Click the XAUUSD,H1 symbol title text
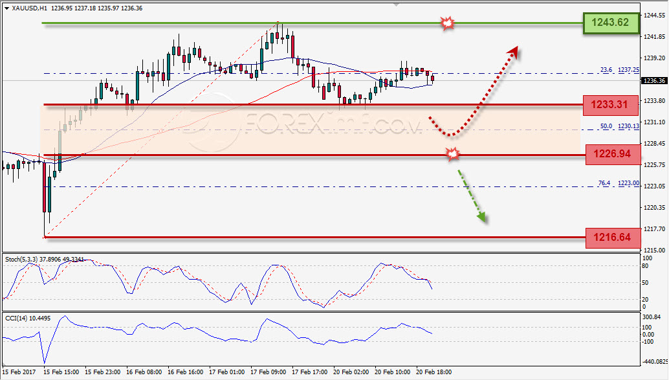669x380 pixels. [30, 8]
